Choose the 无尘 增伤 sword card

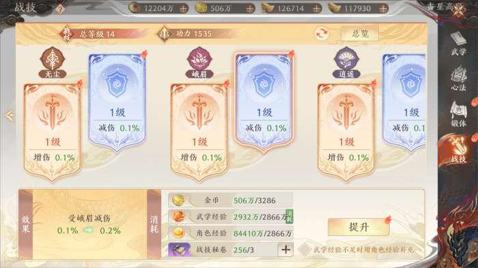point(53,132)
